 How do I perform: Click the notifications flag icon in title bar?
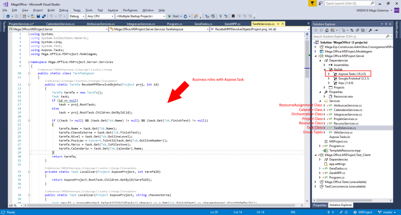point(312,3)
